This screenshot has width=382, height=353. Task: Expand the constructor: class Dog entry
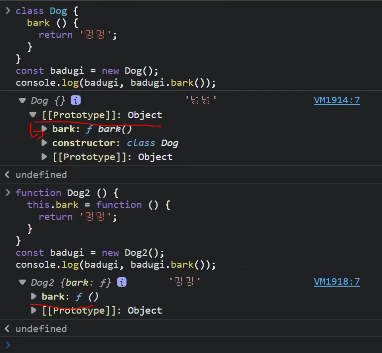click(x=44, y=143)
